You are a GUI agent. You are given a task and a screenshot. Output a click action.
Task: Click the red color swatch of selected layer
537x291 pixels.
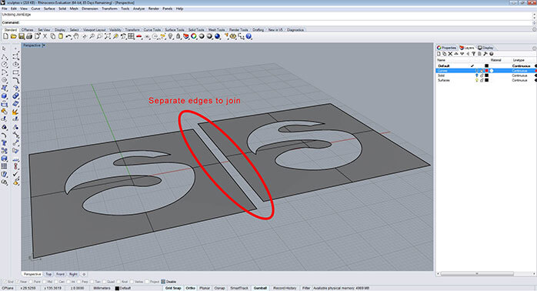click(x=486, y=71)
